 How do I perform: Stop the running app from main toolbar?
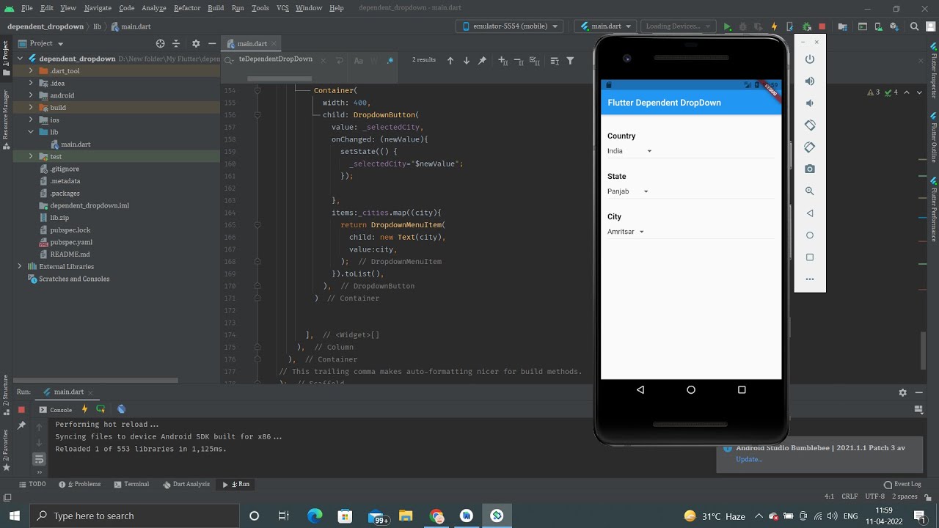click(822, 26)
